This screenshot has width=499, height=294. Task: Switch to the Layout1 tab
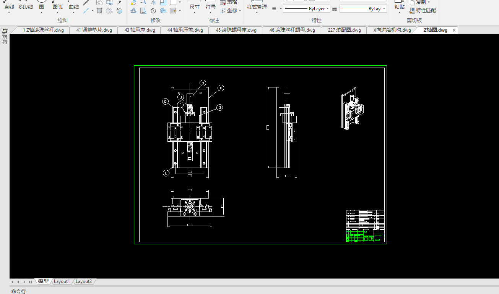click(x=62, y=281)
